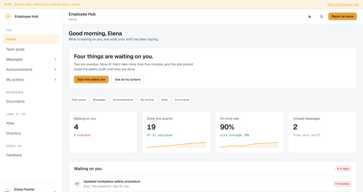Click the 'of 21 assigned' text

tap(159, 135)
